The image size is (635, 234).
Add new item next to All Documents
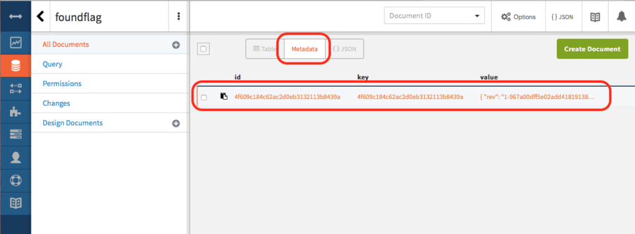tap(175, 45)
